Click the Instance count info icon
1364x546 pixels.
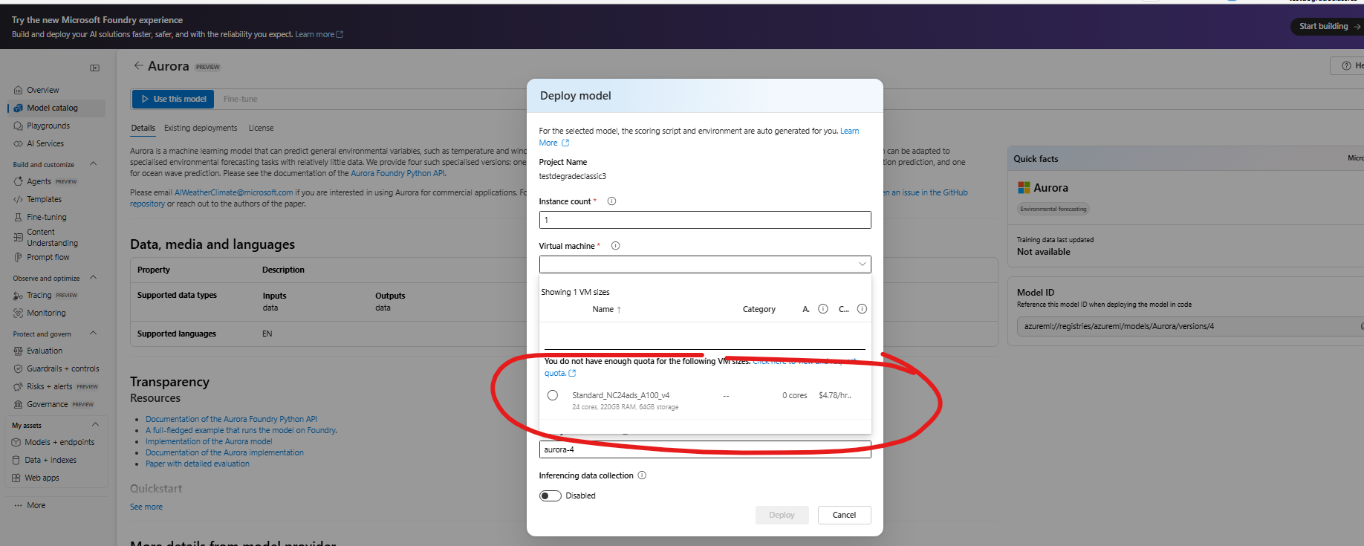pyautogui.click(x=611, y=201)
